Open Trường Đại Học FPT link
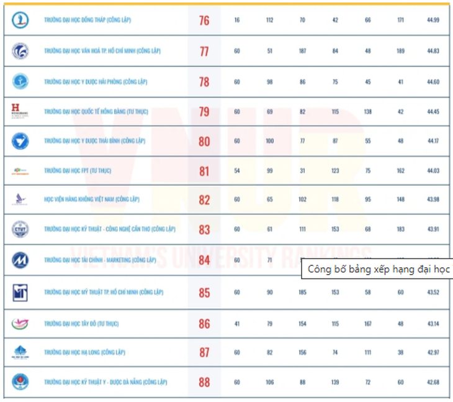453x402 pixels. coord(78,171)
